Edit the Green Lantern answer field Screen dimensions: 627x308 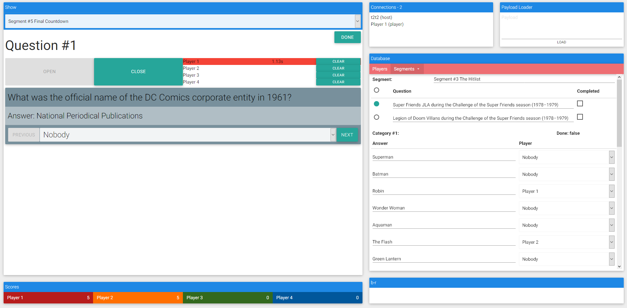tap(444, 259)
